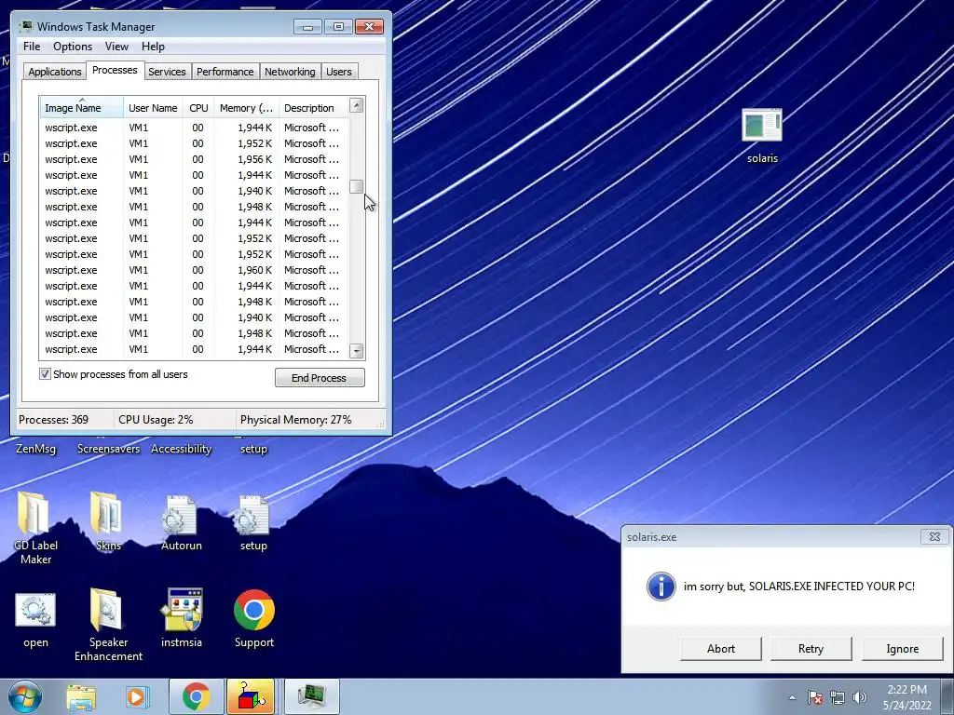Click the Task Manager title bar icon
This screenshot has height=715, width=954.
click(26, 26)
